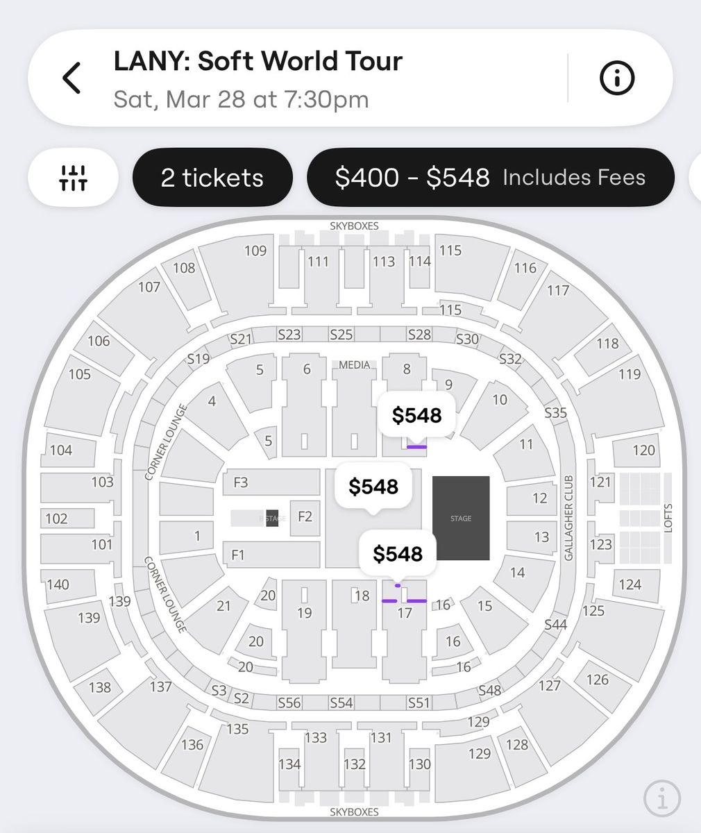
Task: Tap the LANY: Soft World Tour title
Action: 257,61
